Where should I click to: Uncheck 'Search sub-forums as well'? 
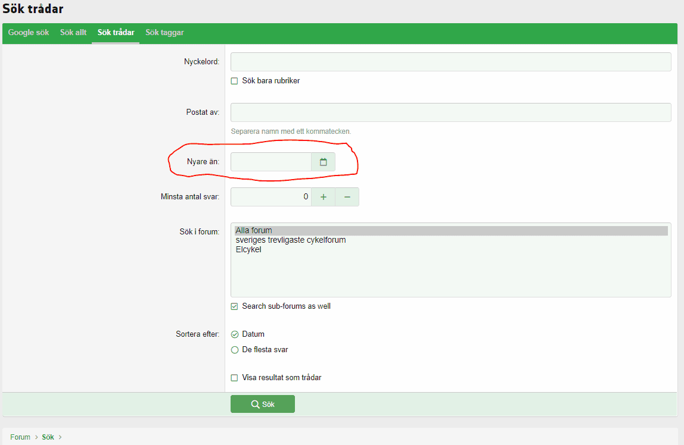click(x=235, y=306)
